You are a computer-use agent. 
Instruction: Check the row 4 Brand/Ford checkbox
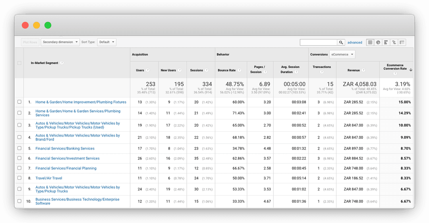19,137
